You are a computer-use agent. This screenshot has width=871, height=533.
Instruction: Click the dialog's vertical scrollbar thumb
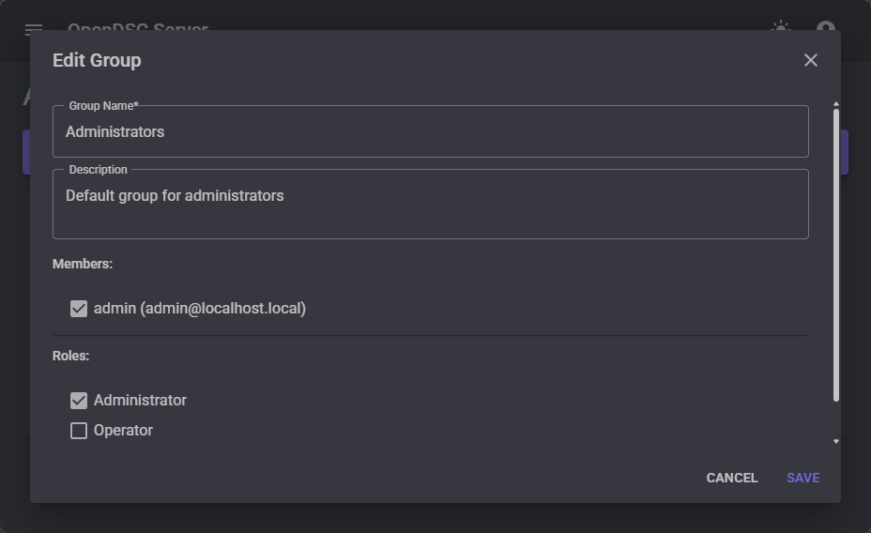(836, 255)
